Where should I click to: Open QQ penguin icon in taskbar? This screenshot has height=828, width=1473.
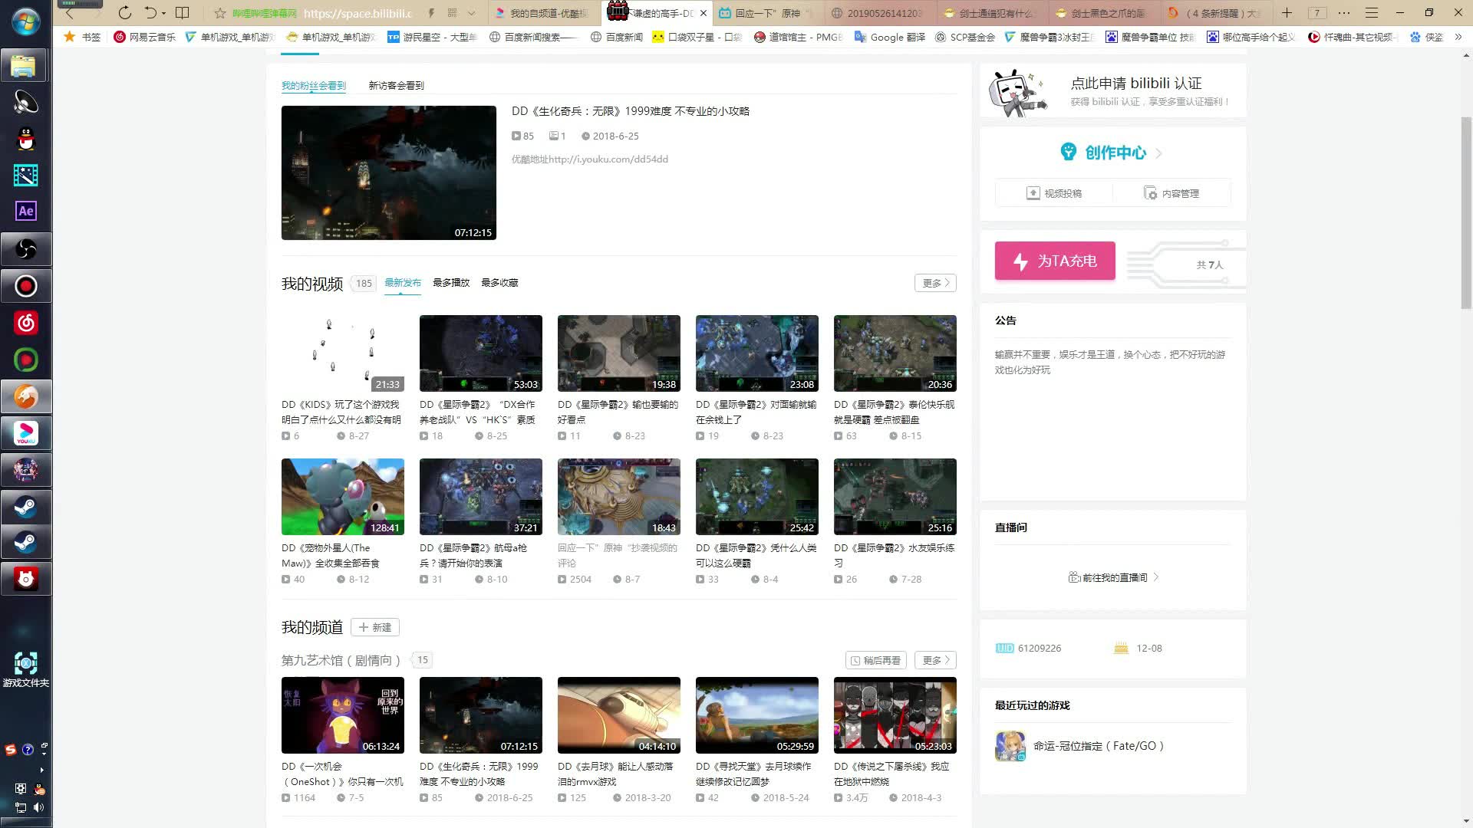click(x=25, y=139)
